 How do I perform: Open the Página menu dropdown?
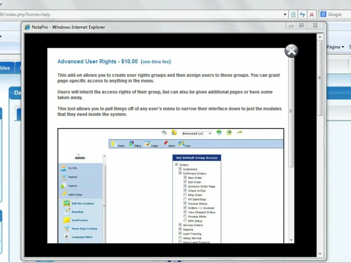(335, 47)
